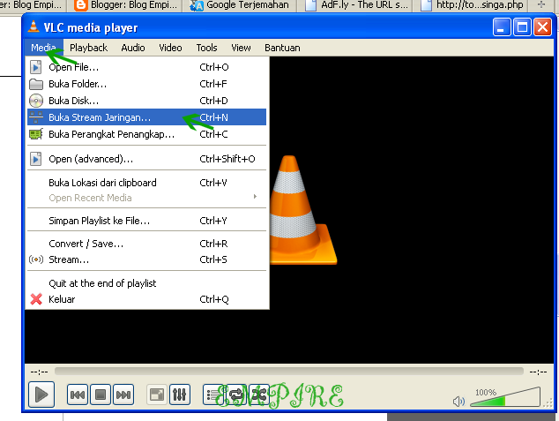Toggle the loop repeat button
The height and width of the screenshot is (421, 559).
click(x=236, y=395)
